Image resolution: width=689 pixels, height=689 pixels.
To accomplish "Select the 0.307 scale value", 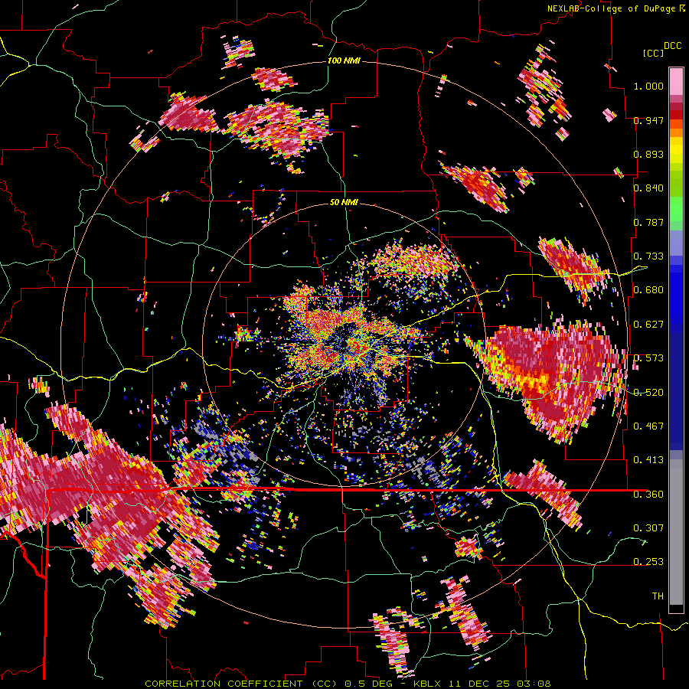I will tap(648, 527).
